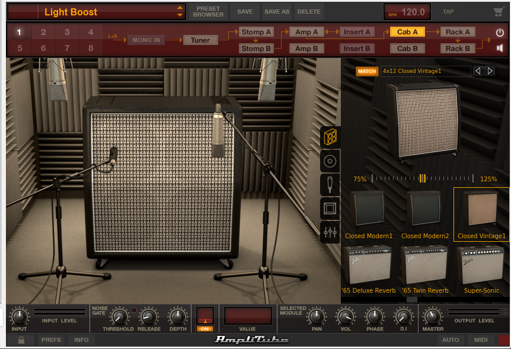Click the PAN knob
Viewport: 511px width, 349px height.
(317, 316)
